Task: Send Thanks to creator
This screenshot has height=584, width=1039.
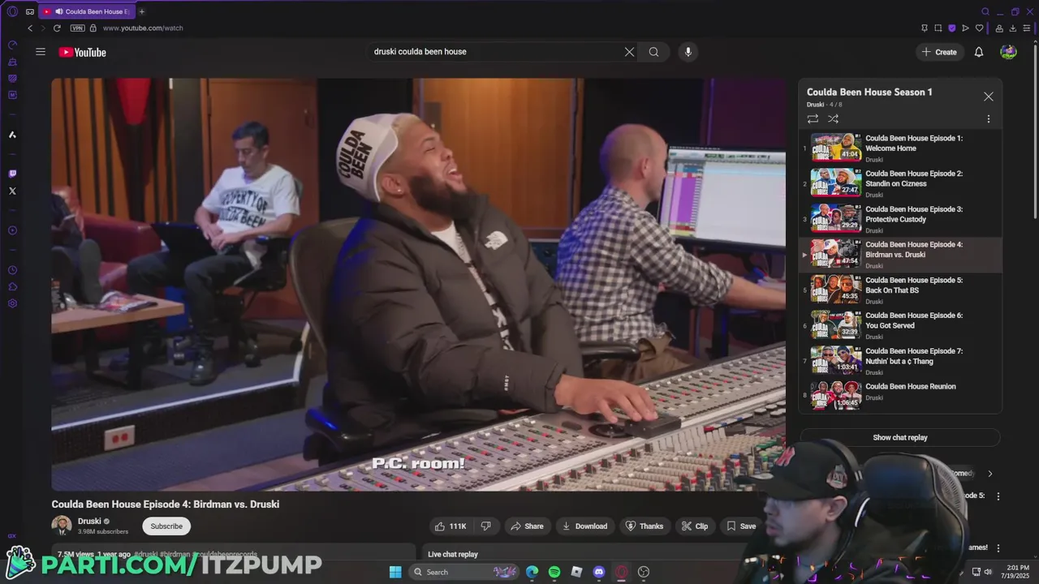Action: click(x=644, y=526)
